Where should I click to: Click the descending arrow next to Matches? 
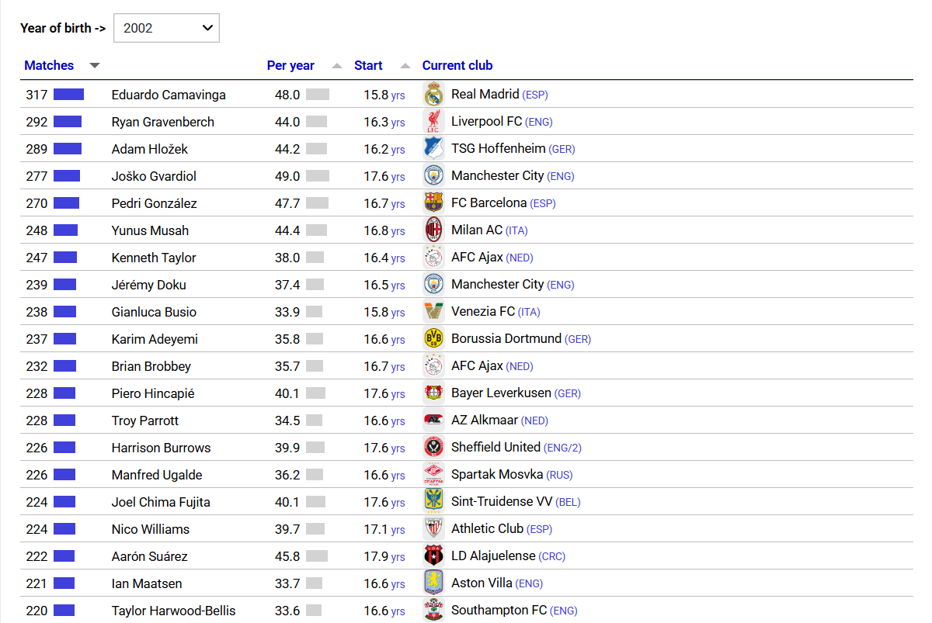(95, 66)
